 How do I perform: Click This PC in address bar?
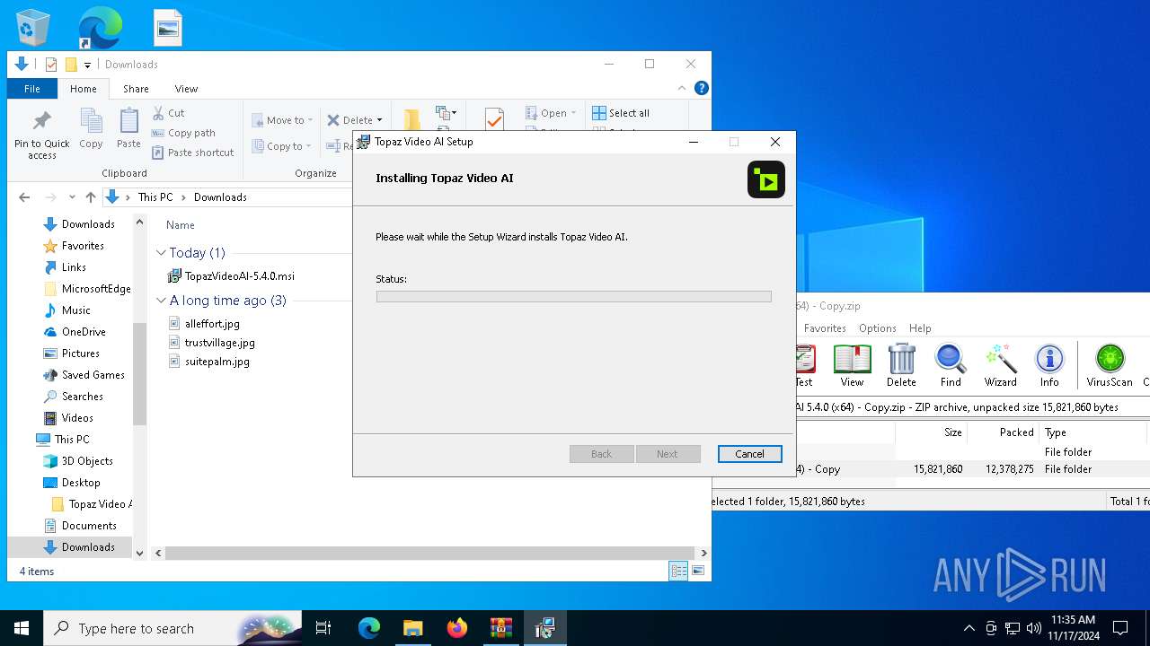tap(155, 197)
